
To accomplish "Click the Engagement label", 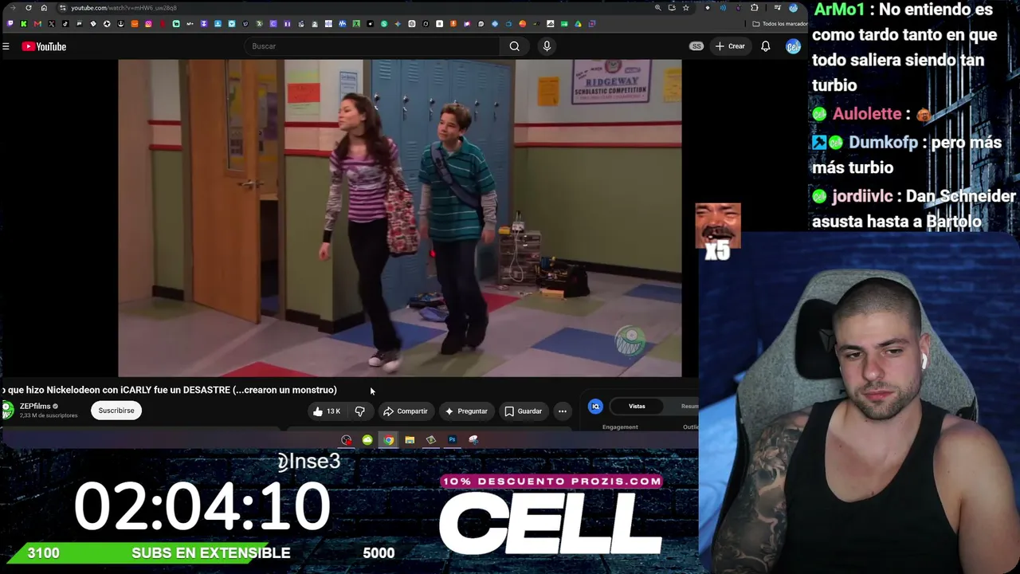I will 620,427.
